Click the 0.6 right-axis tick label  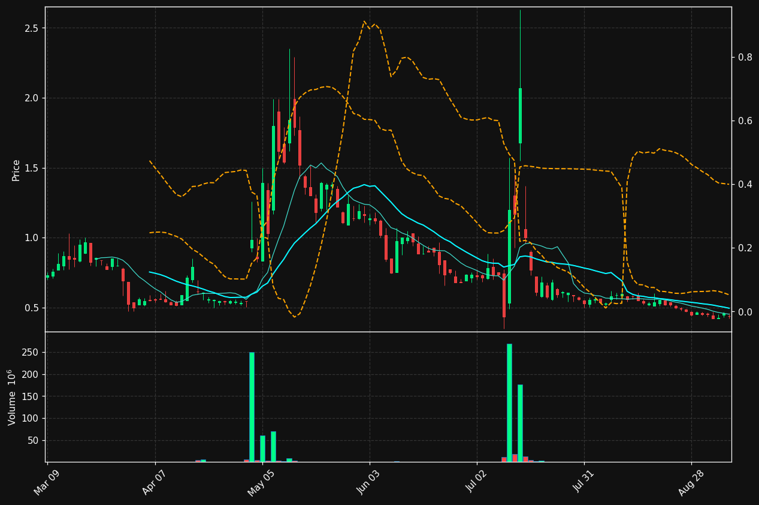pyautogui.click(x=745, y=121)
